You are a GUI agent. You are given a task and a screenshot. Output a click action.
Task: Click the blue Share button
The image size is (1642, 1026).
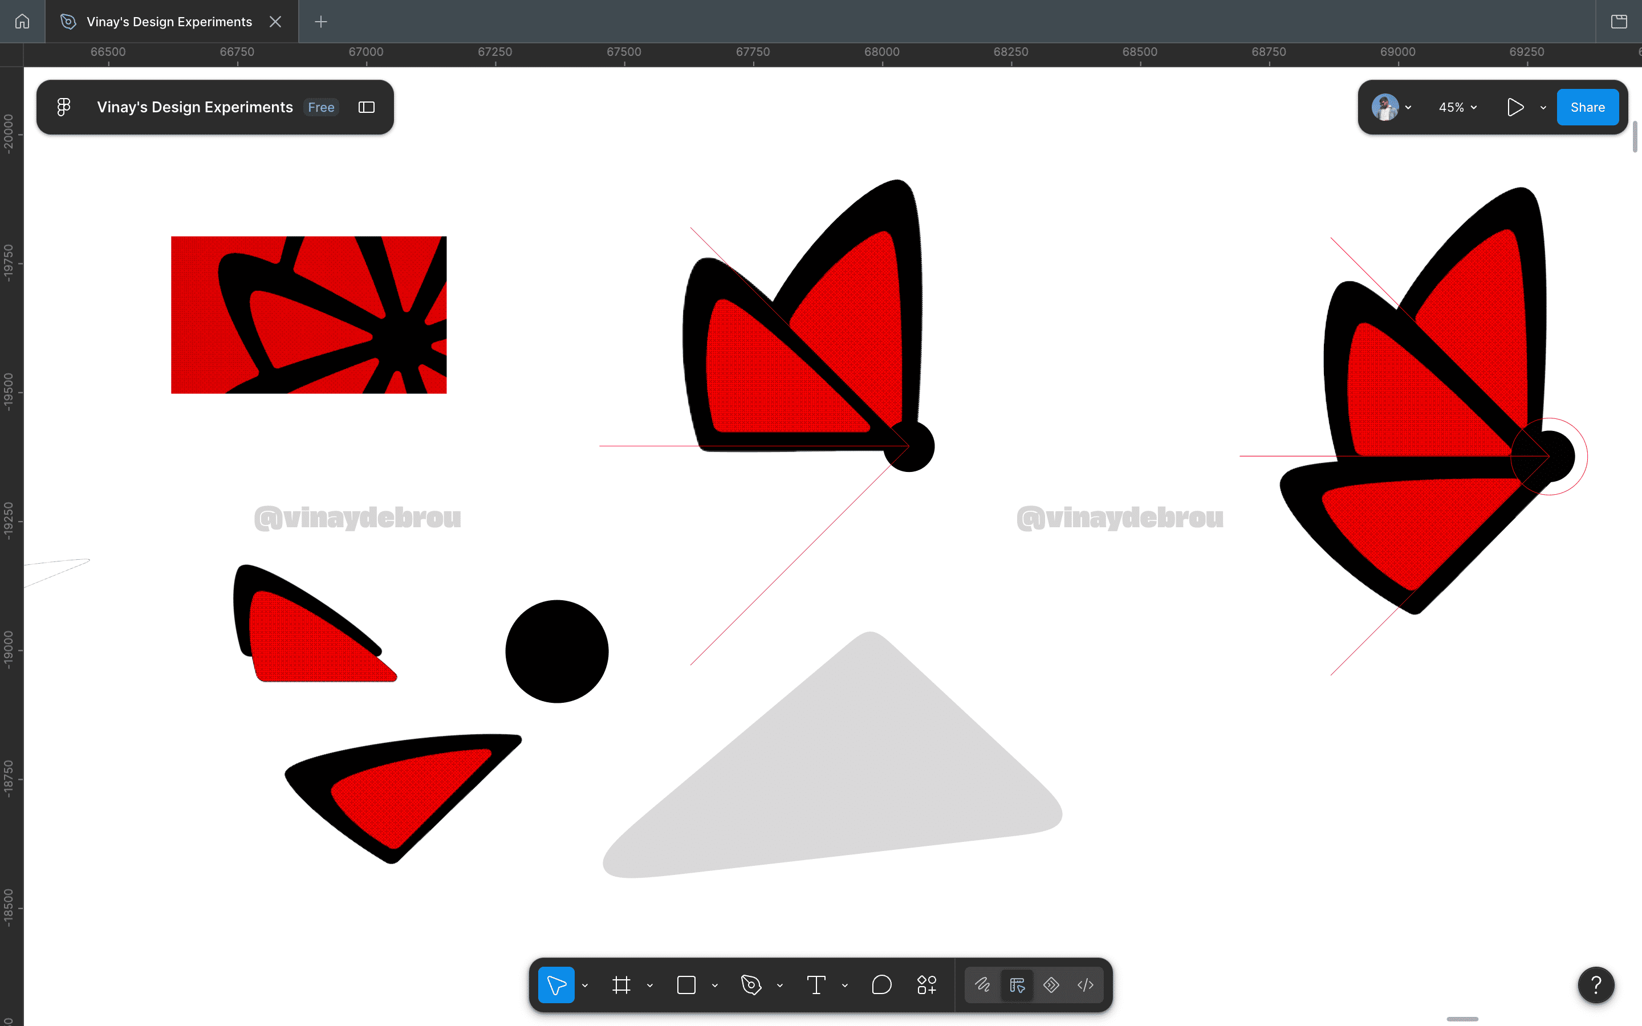1587,107
